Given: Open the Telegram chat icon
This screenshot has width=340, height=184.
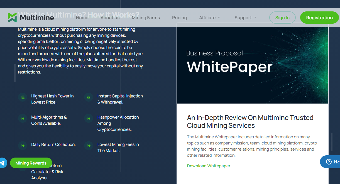Looking at the screenshot, I should [x=3, y=163].
